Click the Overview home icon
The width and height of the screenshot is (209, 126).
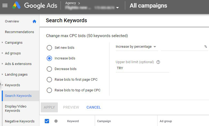tap(34, 21)
